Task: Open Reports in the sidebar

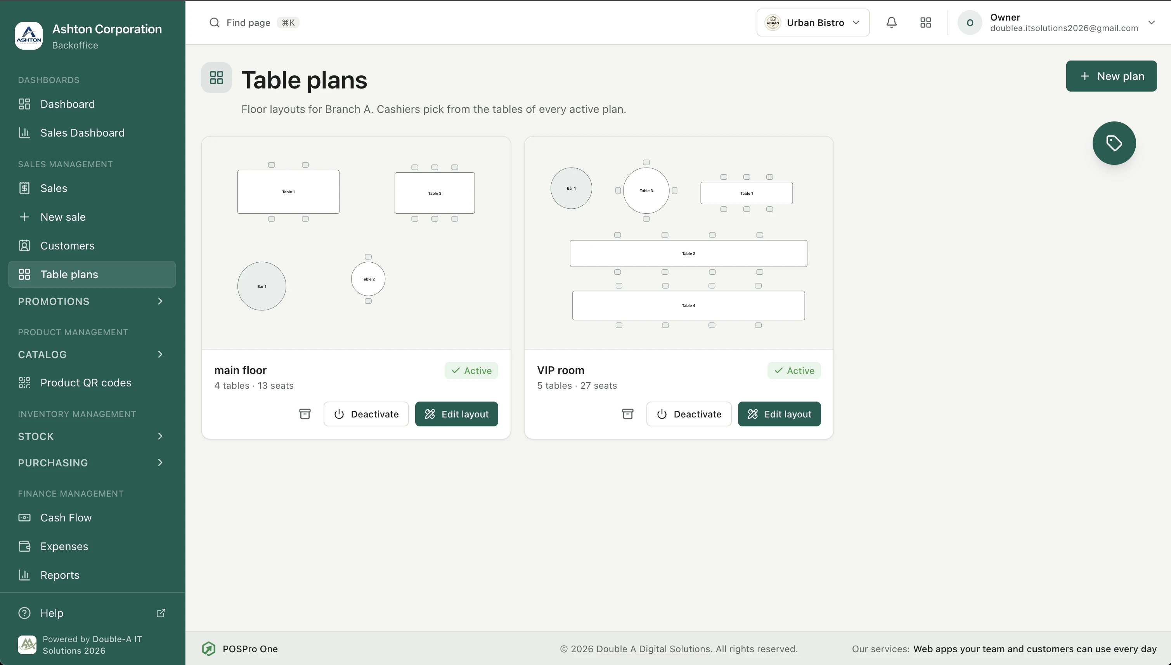Action: pyautogui.click(x=92, y=575)
